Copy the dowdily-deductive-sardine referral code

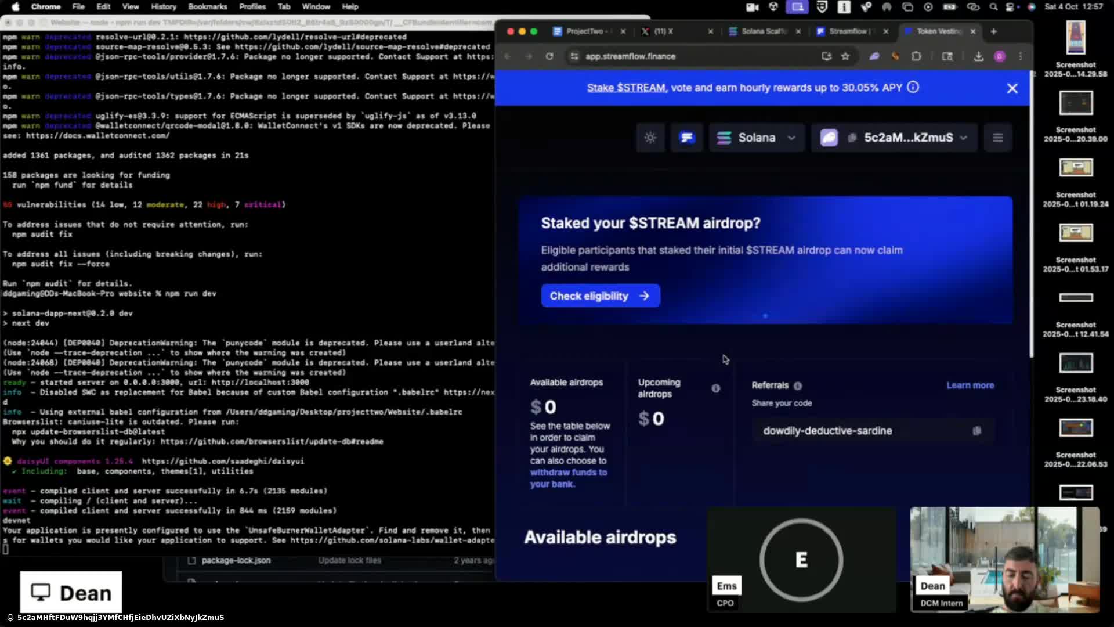tap(976, 431)
